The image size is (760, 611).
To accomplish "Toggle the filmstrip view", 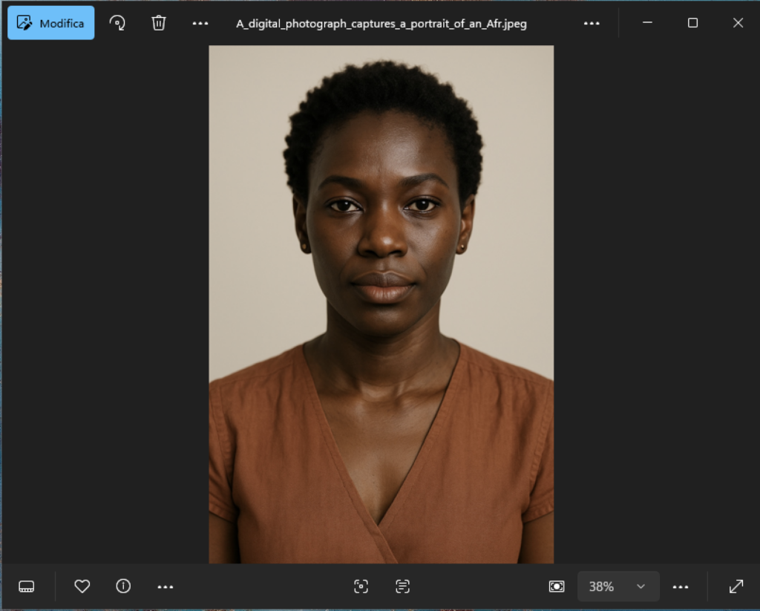I will (27, 587).
